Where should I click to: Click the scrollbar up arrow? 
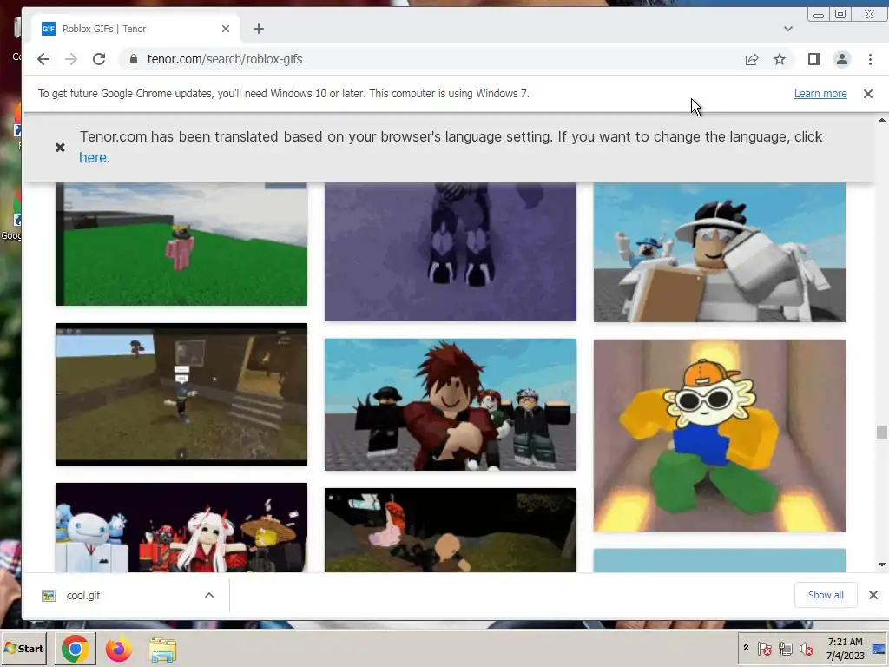point(882,120)
